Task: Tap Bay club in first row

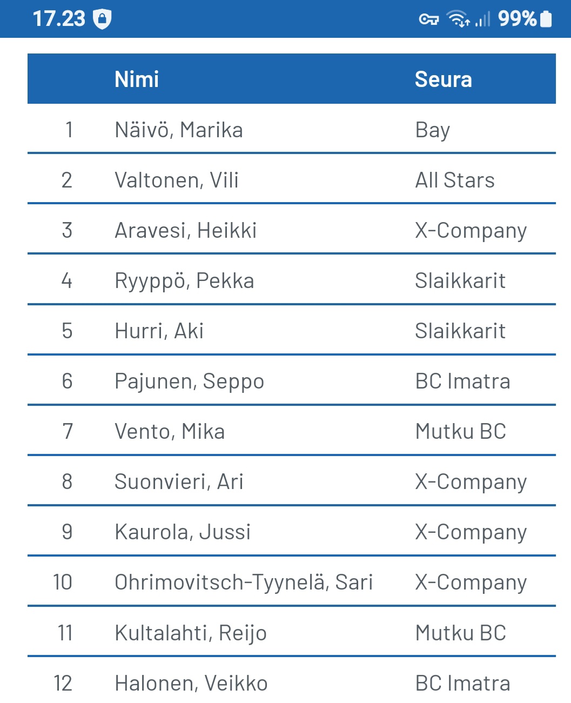Action: coord(432,130)
